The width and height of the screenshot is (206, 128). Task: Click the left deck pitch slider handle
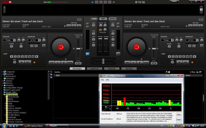pyautogui.click(x=78, y=49)
